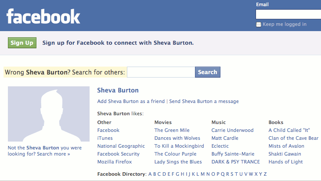
Task: Click the facebook logo
Action: click(43, 16)
